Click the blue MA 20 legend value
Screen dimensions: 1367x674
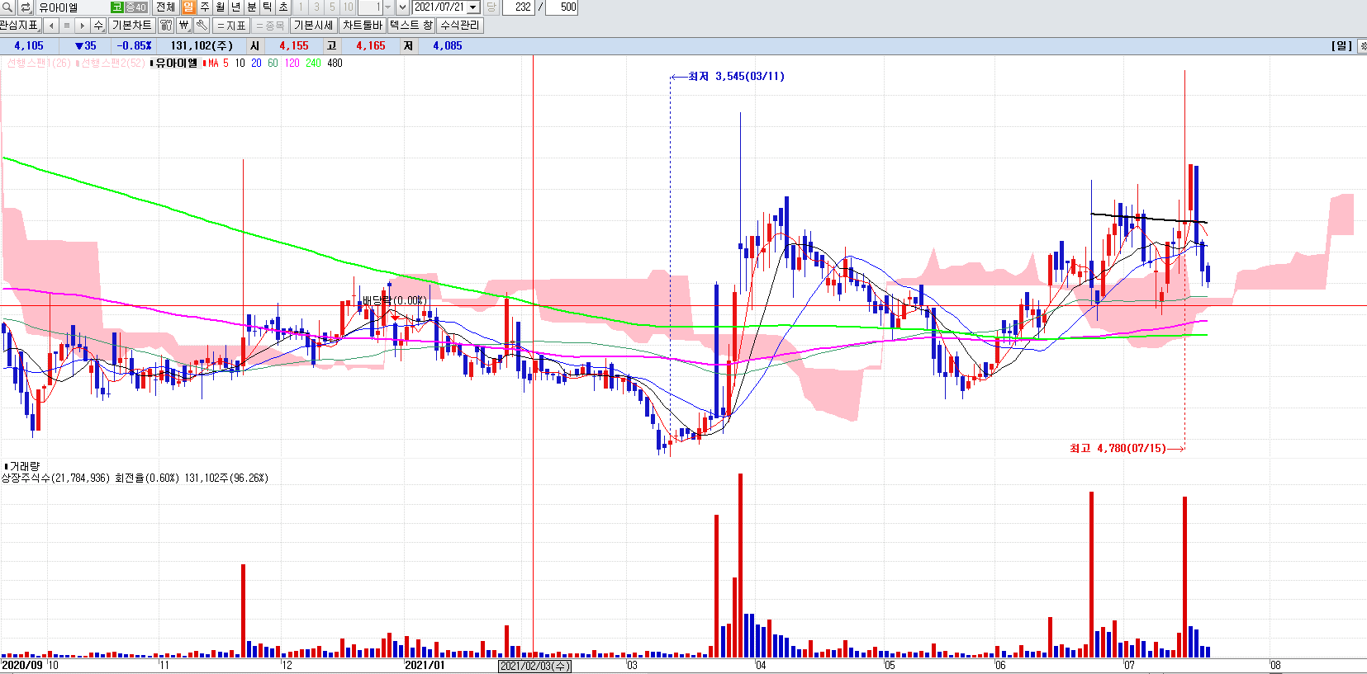(x=256, y=64)
